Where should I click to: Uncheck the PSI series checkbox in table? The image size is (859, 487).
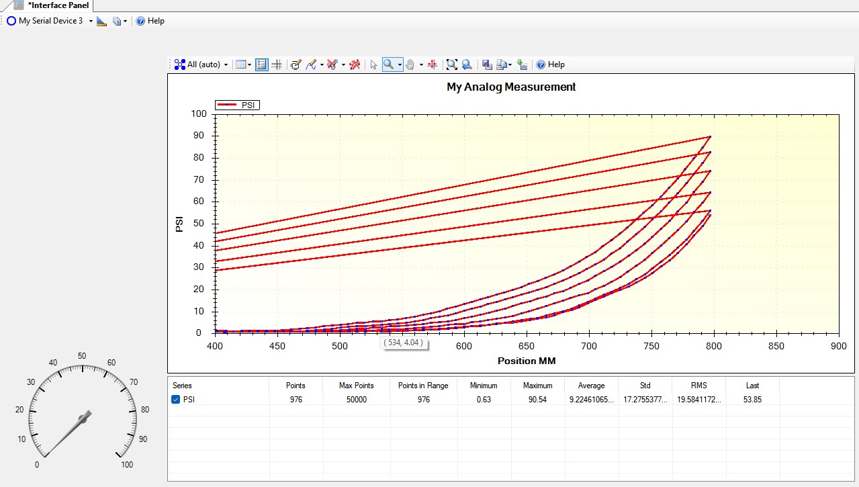(x=176, y=400)
